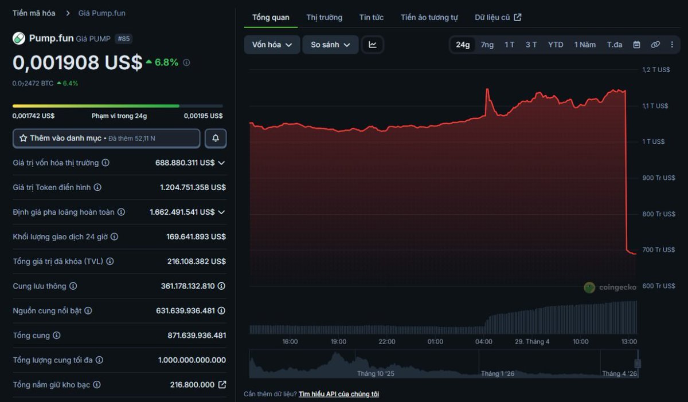This screenshot has width=688, height=402.
Task: Open the chart three-dot options menu
Action: (x=672, y=45)
